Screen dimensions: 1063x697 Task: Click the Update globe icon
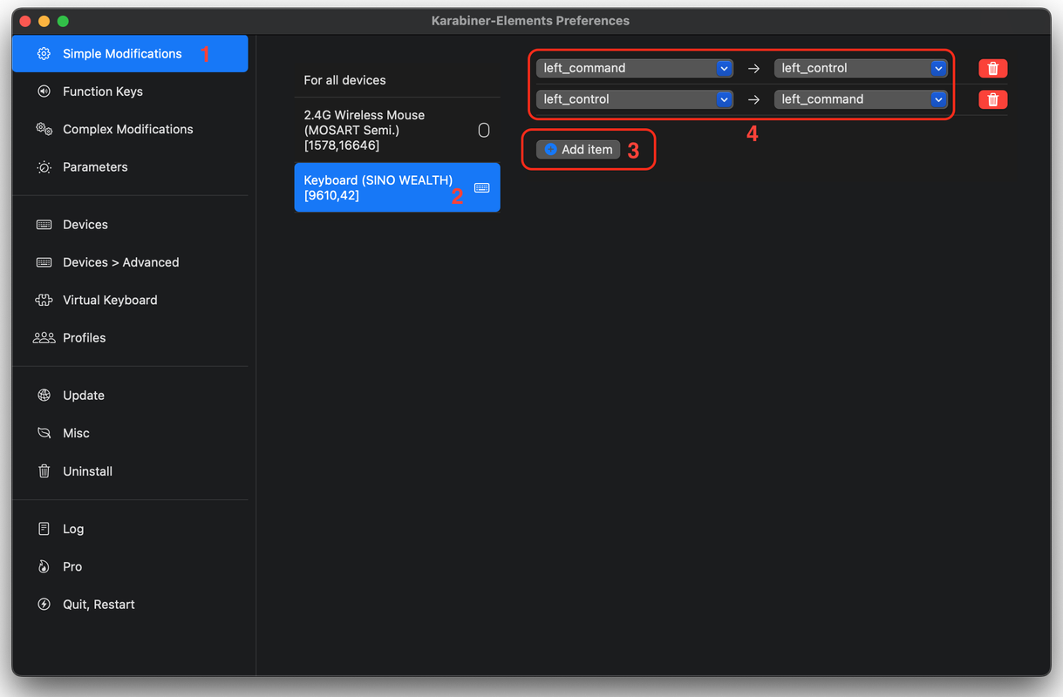click(x=44, y=396)
